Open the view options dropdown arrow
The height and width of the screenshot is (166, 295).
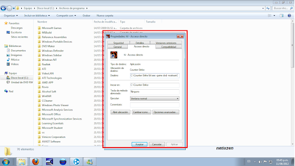point(274,16)
